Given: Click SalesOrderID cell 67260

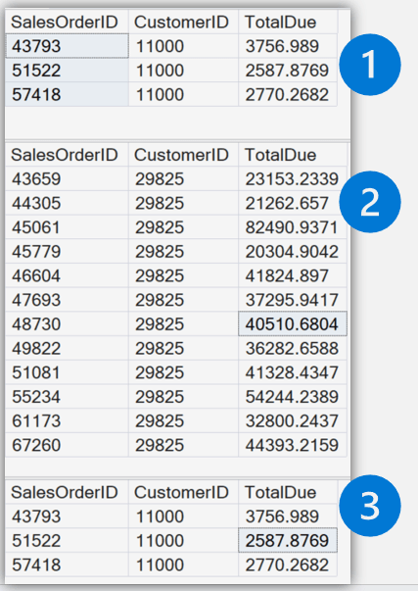Looking at the screenshot, I should pyautogui.click(x=67, y=445).
